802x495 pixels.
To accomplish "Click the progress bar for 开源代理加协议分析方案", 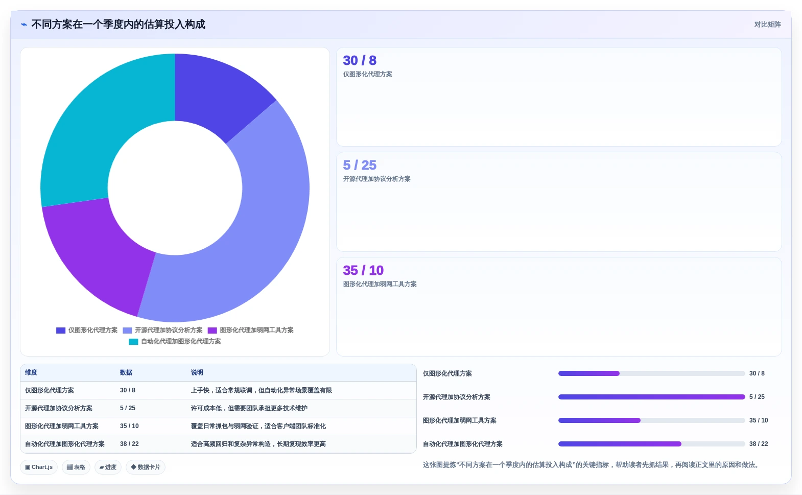I will (x=651, y=397).
